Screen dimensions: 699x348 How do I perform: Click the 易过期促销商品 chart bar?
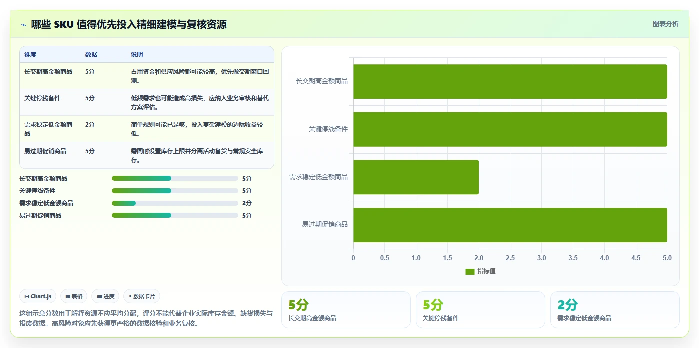pos(510,225)
